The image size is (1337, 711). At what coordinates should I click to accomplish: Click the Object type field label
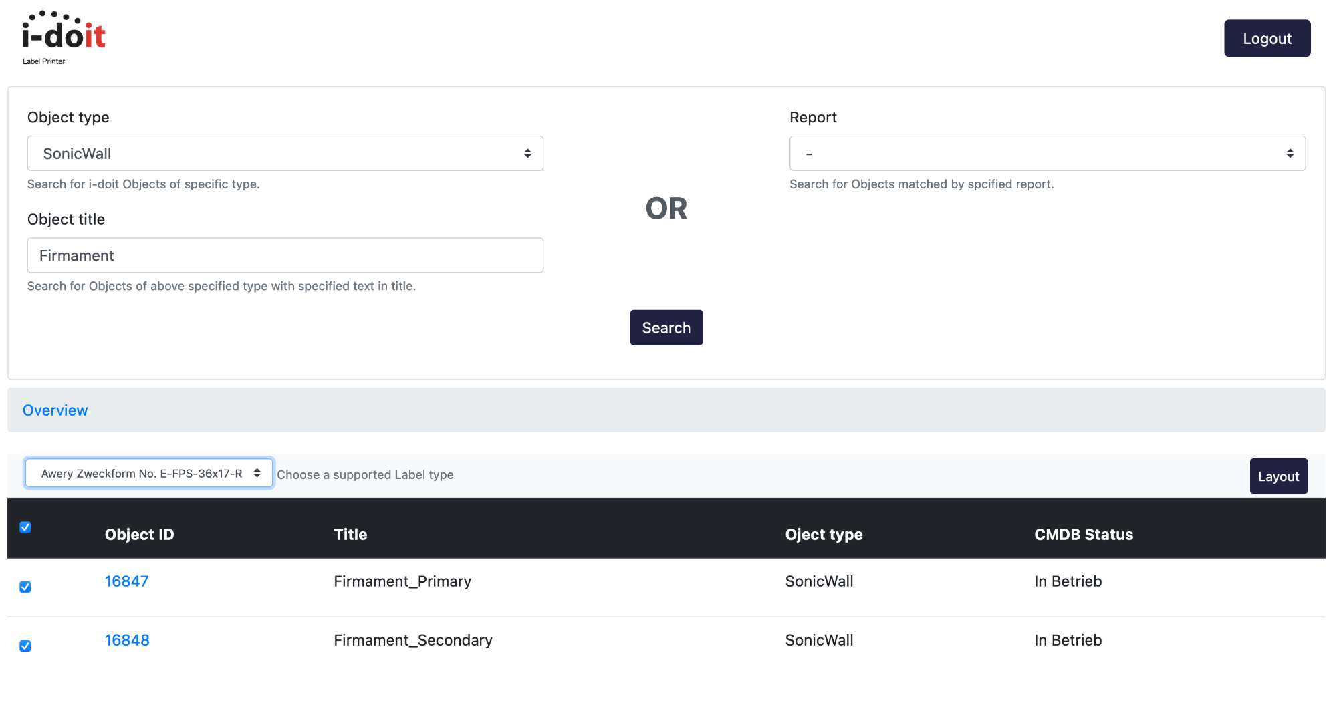(68, 118)
